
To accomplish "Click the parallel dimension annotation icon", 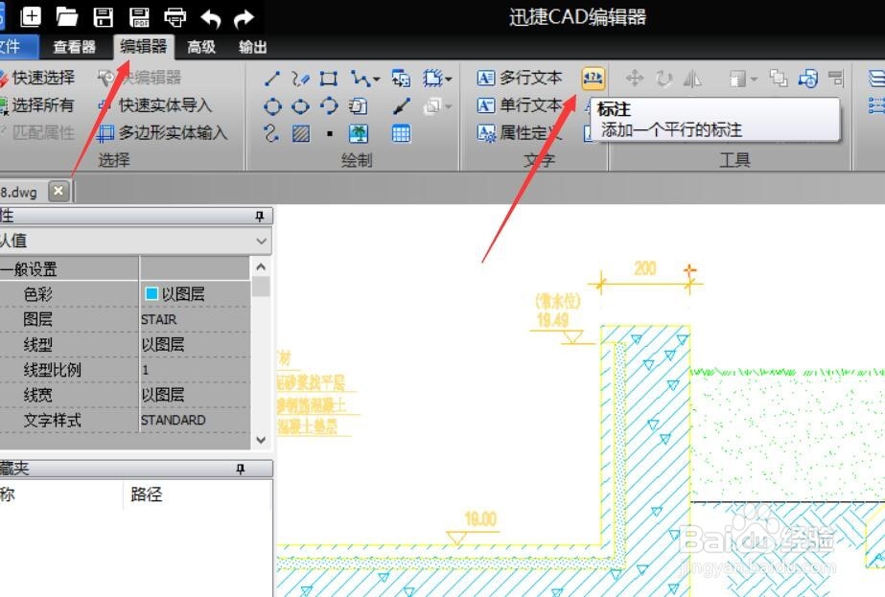I will coord(593,78).
